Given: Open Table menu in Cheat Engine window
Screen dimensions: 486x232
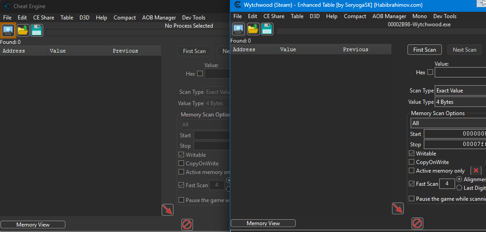Looking at the screenshot, I should (x=67, y=18).
